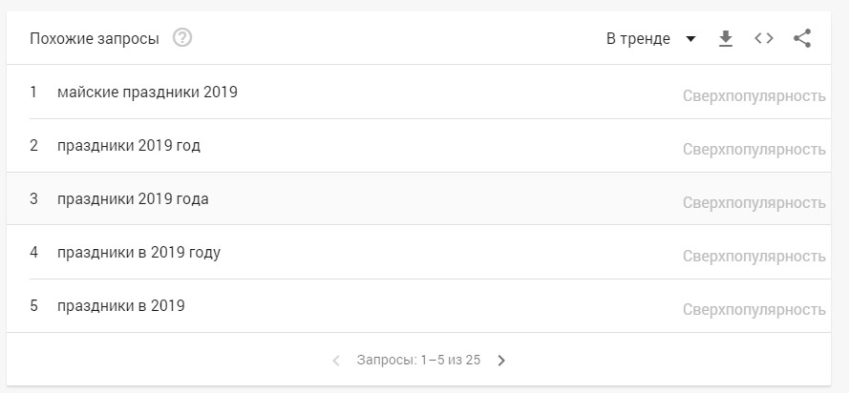
Task: Click rank number 4 in the list
Action: (33, 253)
